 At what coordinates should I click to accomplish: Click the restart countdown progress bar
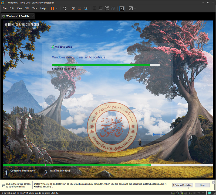(x=106, y=65)
